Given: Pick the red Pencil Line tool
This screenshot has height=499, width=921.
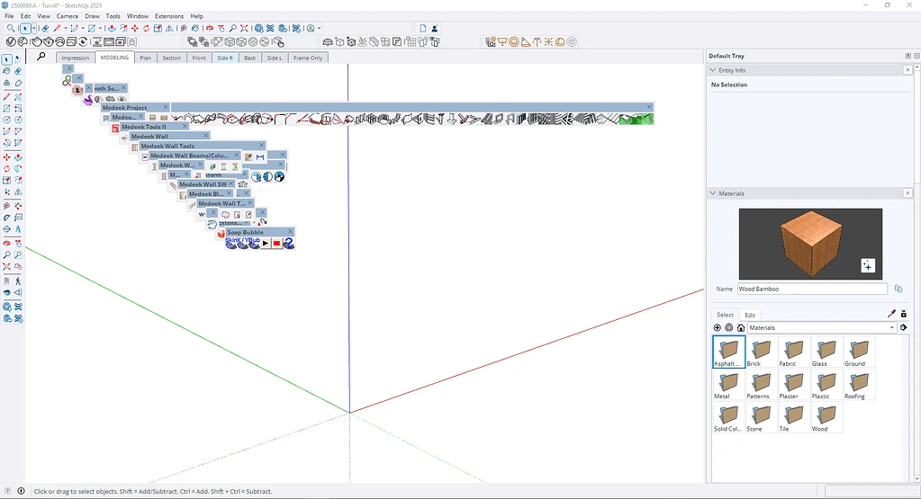Looking at the screenshot, I should [57, 28].
